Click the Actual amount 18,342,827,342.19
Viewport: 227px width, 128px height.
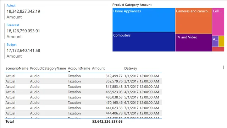[x=23, y=11]
